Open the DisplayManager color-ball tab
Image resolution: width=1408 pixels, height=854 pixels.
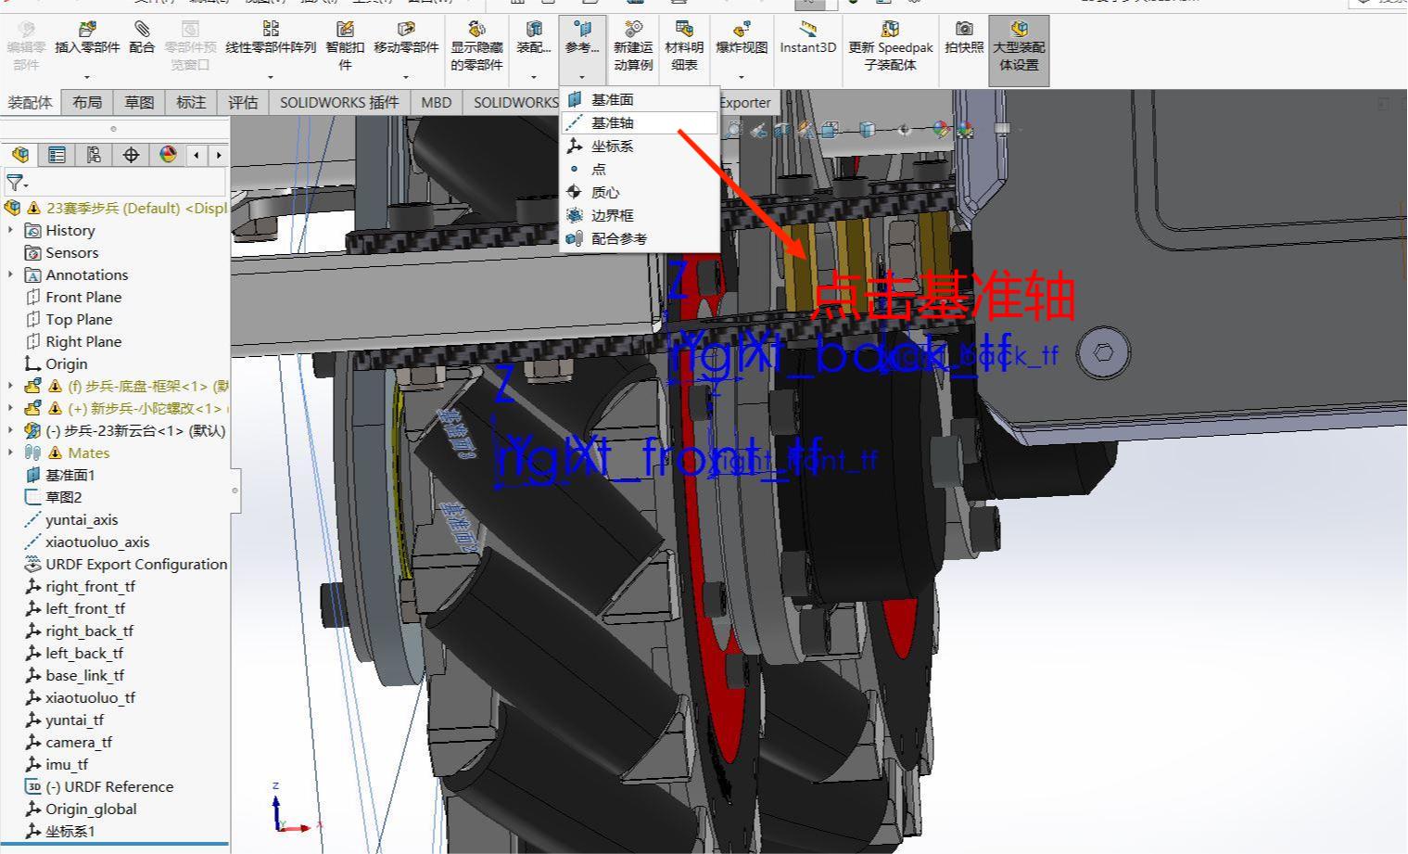pos(168,155)
